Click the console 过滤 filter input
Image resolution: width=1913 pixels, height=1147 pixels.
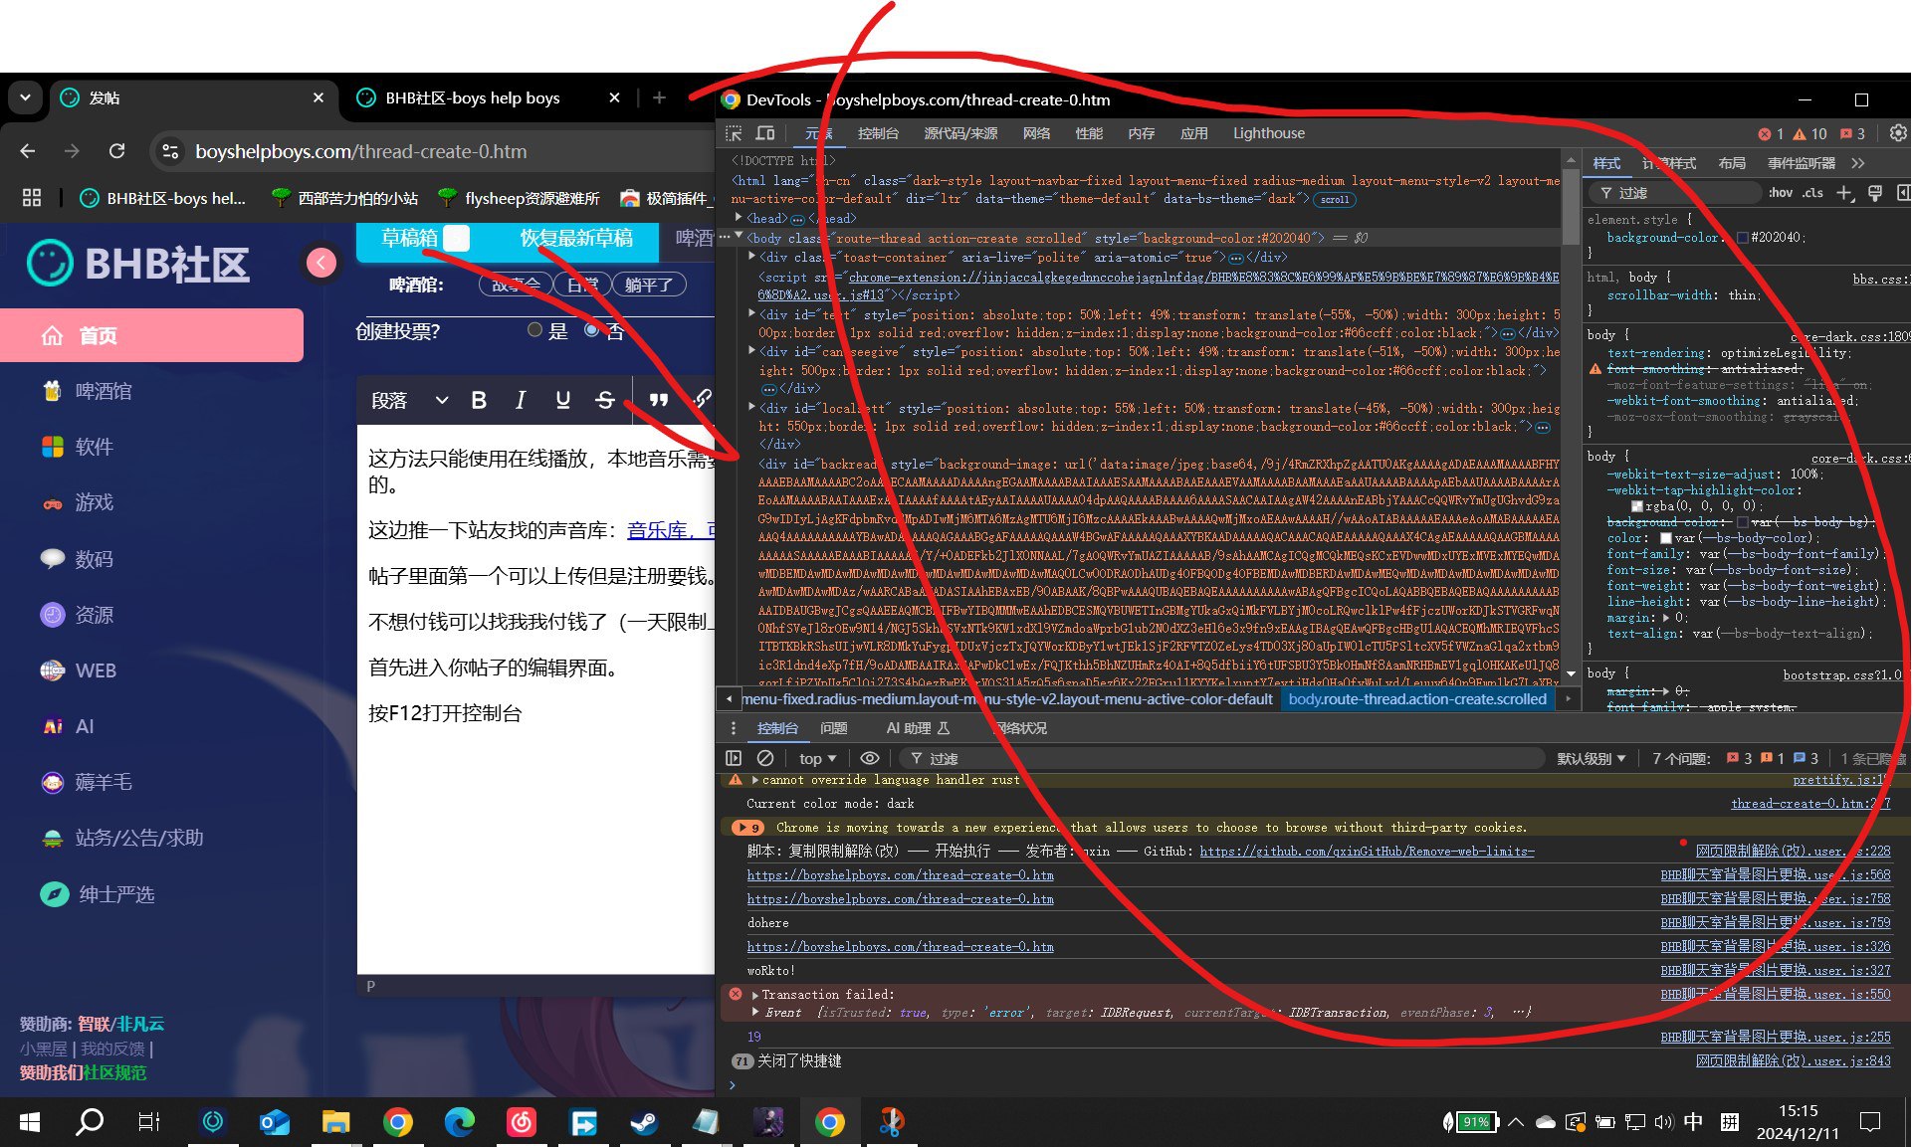coord(1224,758)
